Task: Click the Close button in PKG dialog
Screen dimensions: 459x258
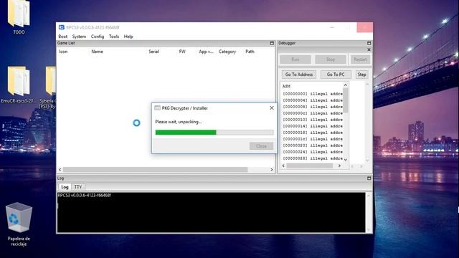Action: point(261,146)
